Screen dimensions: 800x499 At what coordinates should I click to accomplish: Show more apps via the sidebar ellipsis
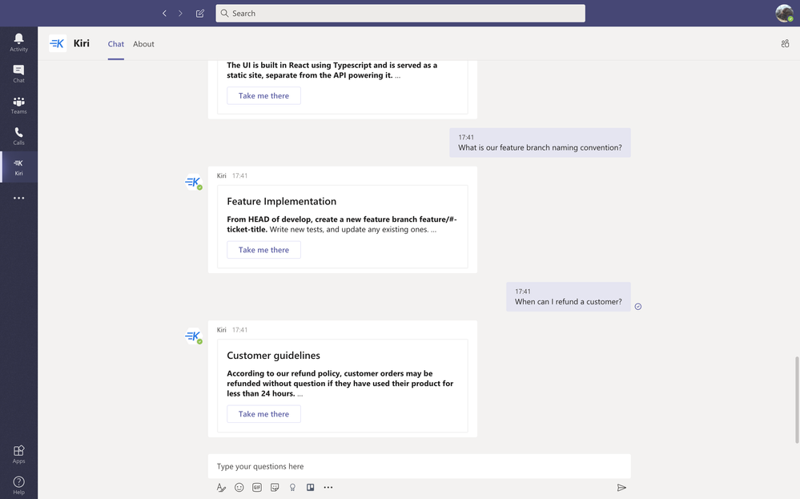tap(19, 198)
